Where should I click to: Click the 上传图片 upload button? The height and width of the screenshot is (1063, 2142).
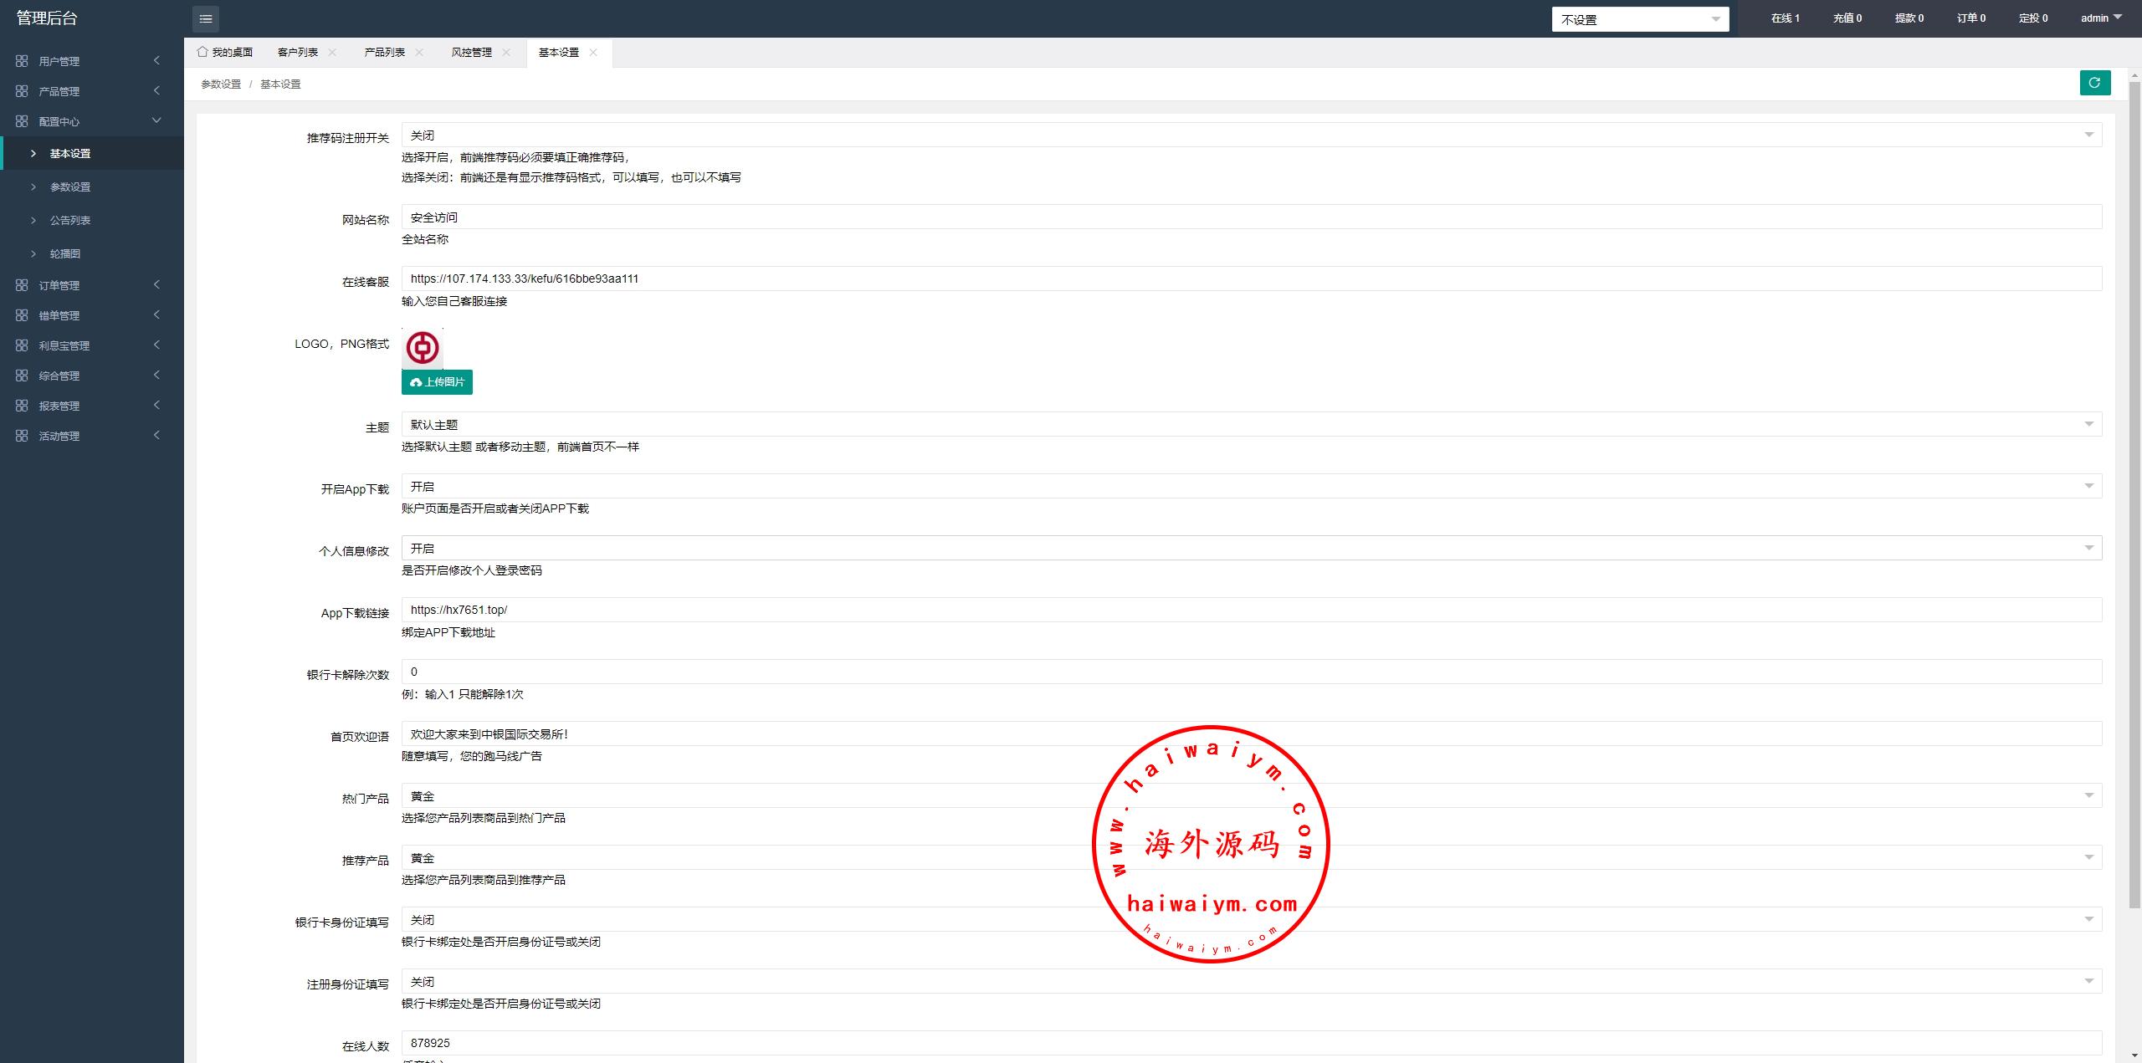click(x=437, y=382)
